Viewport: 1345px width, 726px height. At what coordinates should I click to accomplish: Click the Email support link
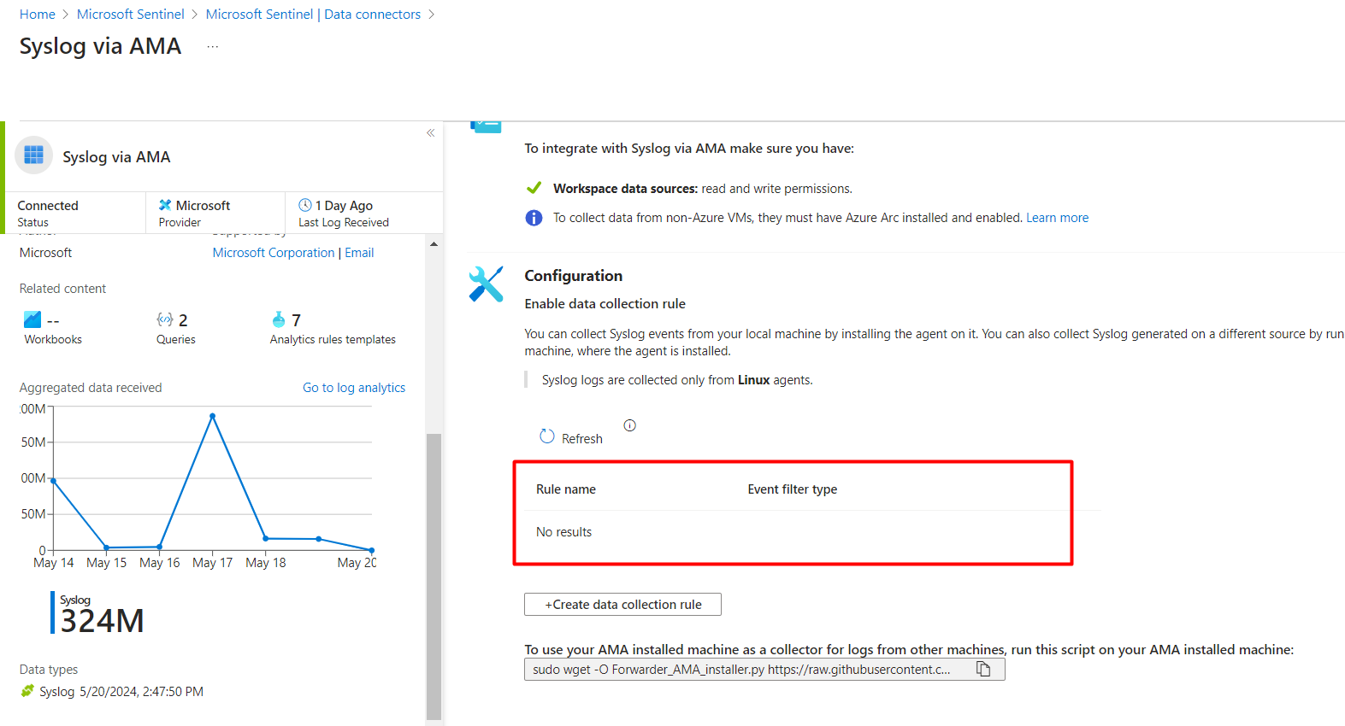(x=359, y=253)
